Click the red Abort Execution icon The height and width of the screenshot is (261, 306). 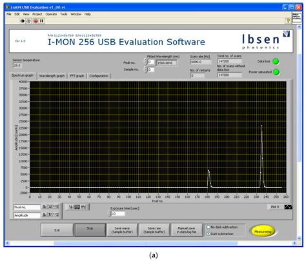(x=36, y=21)
